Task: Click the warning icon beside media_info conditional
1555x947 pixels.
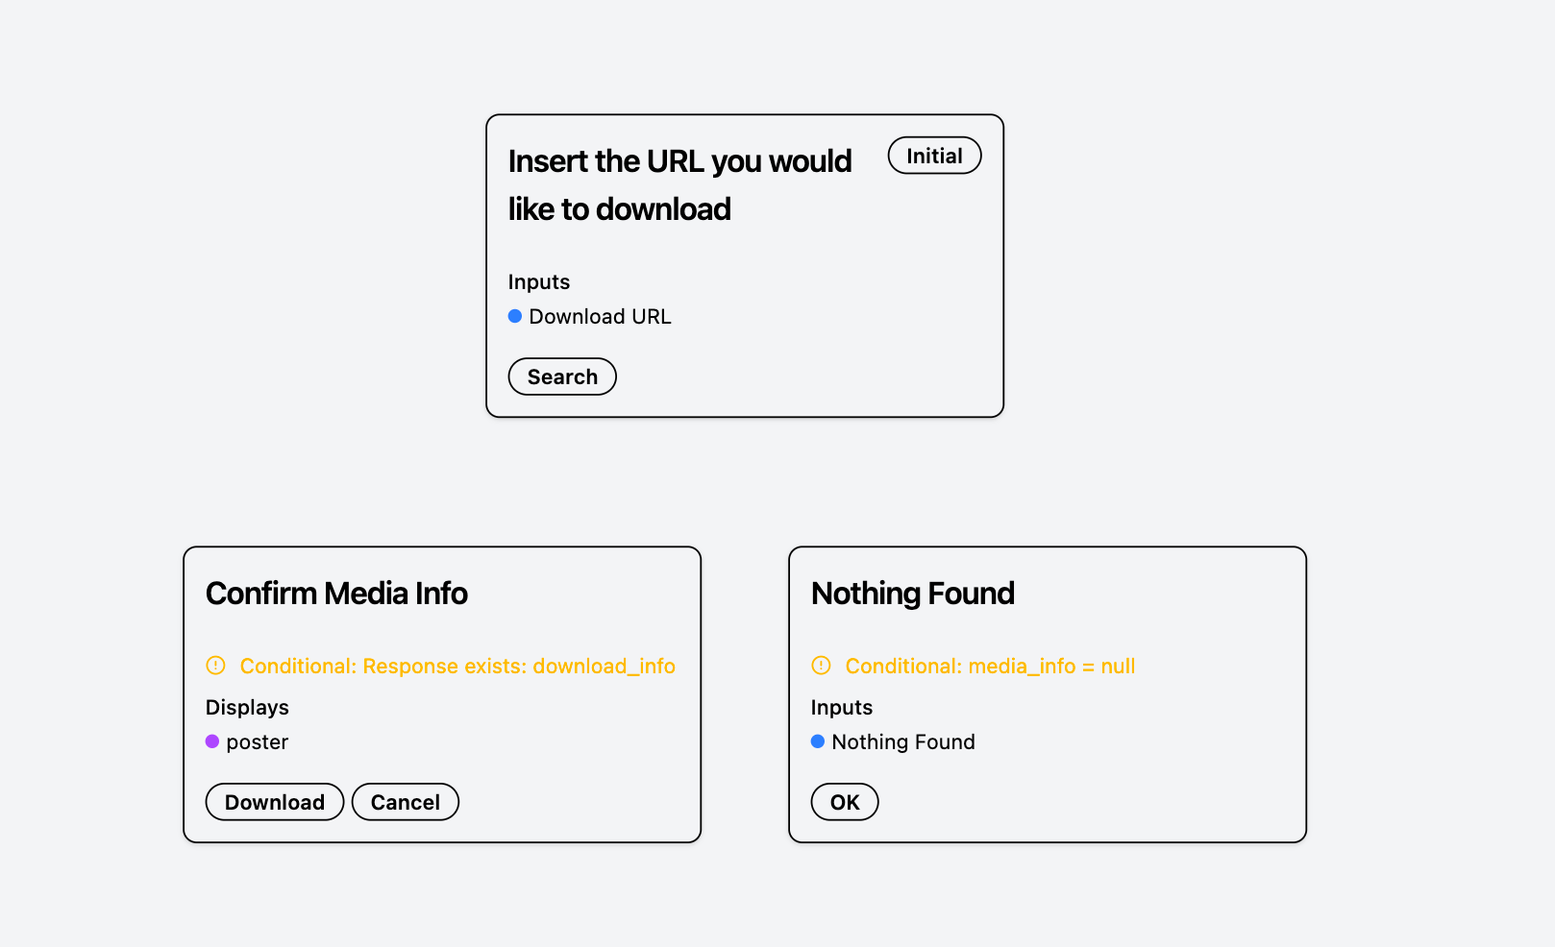Action: tap(821, 665)
